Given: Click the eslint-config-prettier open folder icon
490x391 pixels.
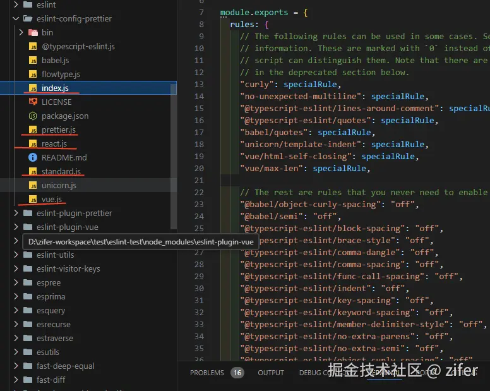Looking at the screenshot, I should pyautogui.click(x=28, y=19).
